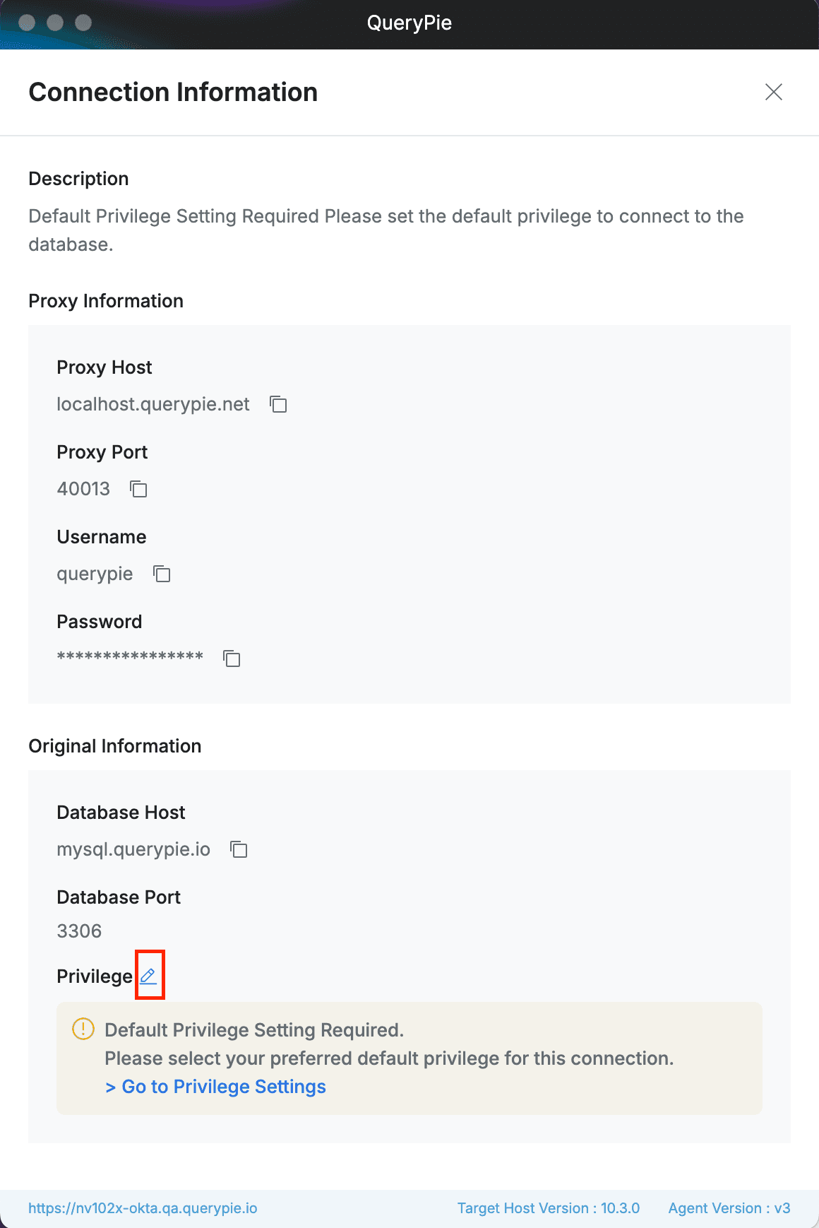Click the 40013 proxy port value
819x1228 pixels.
coord(83,489)
